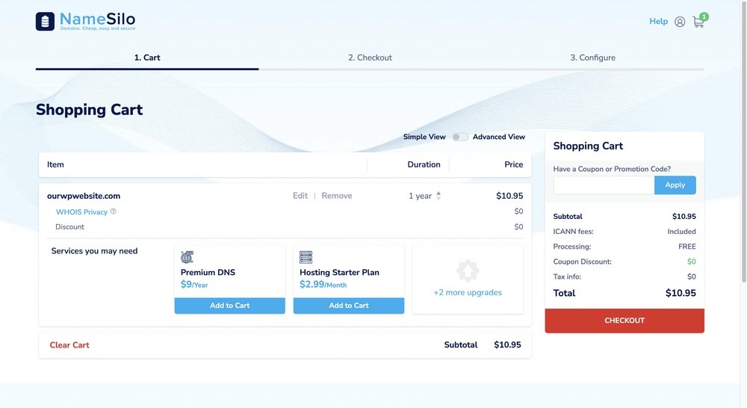
Task: Open the Help link
Action: (658, 22)
